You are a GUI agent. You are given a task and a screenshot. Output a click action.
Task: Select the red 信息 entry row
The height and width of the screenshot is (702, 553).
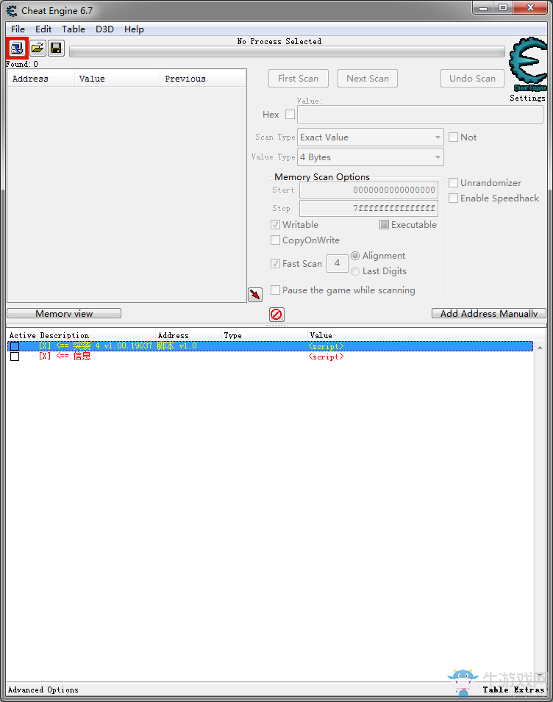[270, 357]
